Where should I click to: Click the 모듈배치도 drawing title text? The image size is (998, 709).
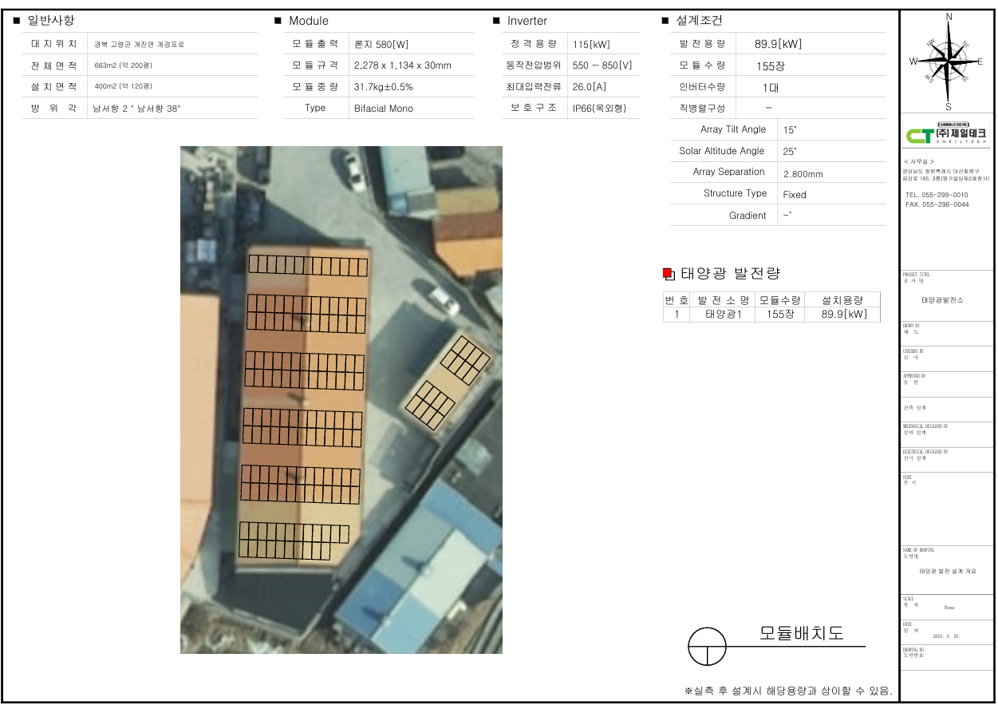pyautogui.click(x=801, y=634)
